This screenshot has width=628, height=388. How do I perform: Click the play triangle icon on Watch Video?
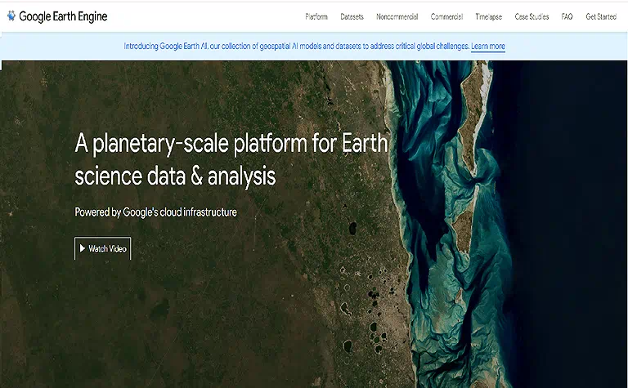[x=83, y=248]
